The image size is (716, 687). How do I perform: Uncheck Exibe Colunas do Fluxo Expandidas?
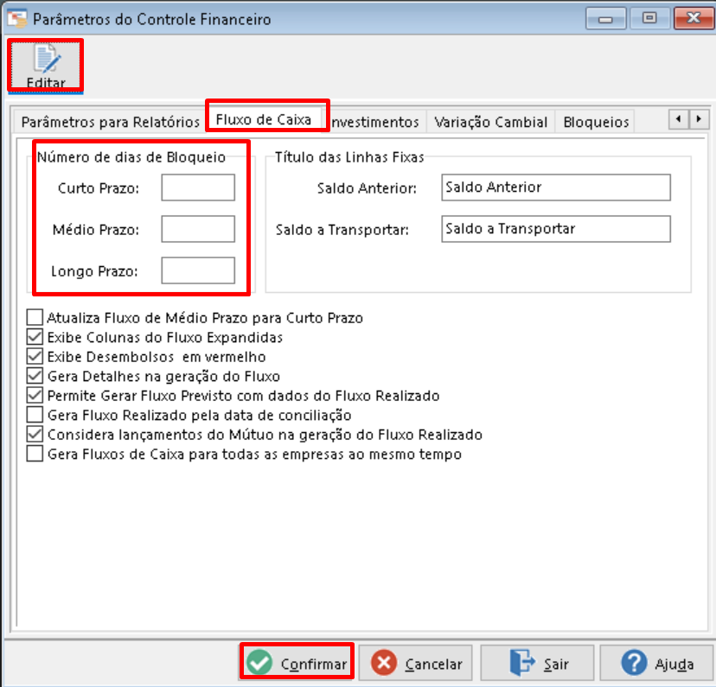[x=35, y=337]
